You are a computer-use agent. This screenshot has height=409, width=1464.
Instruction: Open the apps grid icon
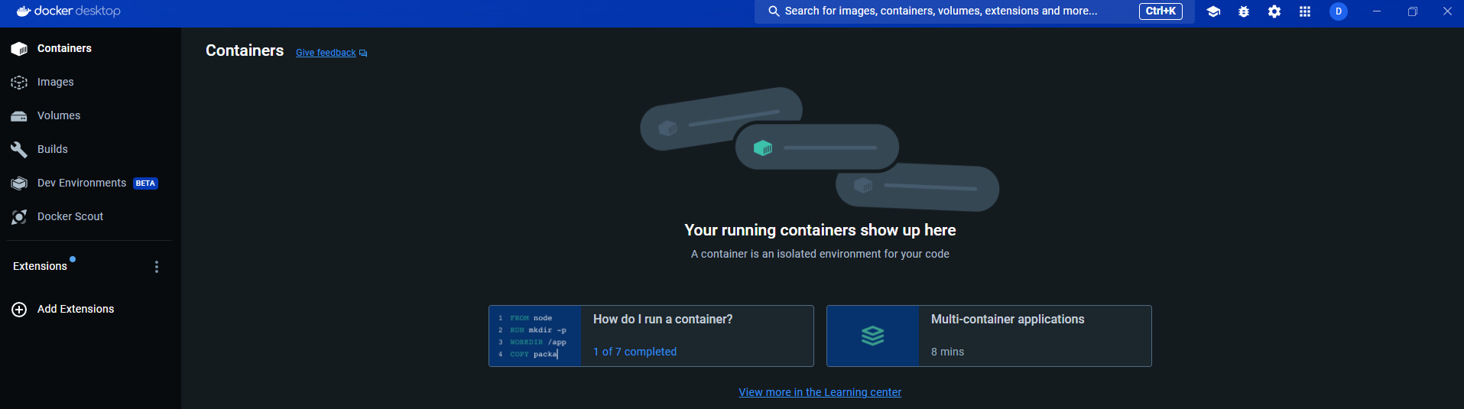1305,11
